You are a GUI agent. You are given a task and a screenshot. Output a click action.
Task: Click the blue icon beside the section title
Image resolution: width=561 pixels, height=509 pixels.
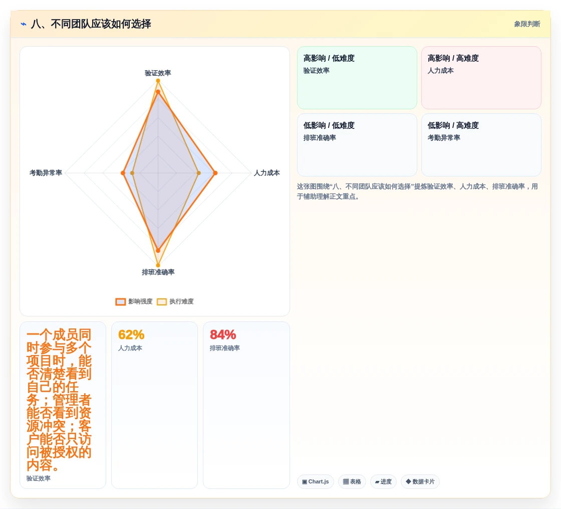point(23,24)
